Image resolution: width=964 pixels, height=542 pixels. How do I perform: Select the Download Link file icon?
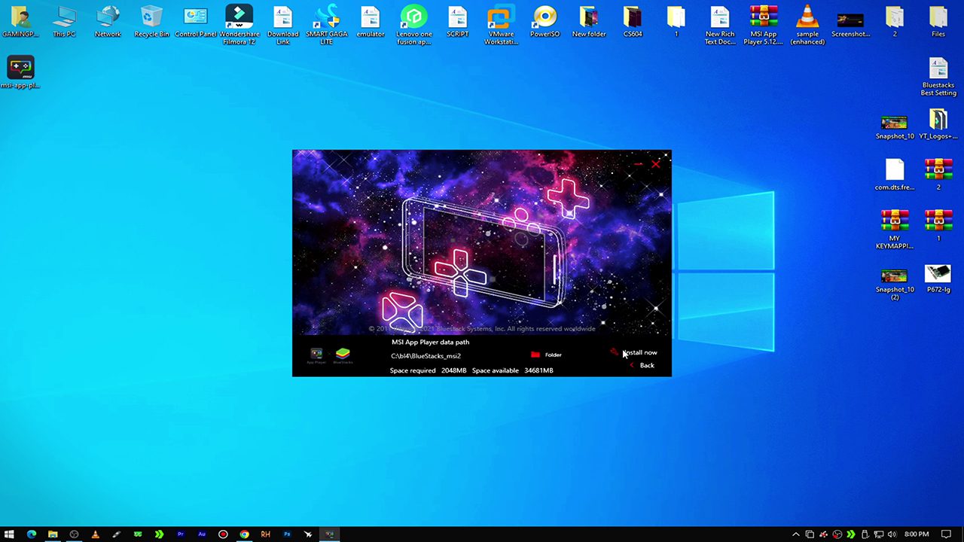coord(283,25)
